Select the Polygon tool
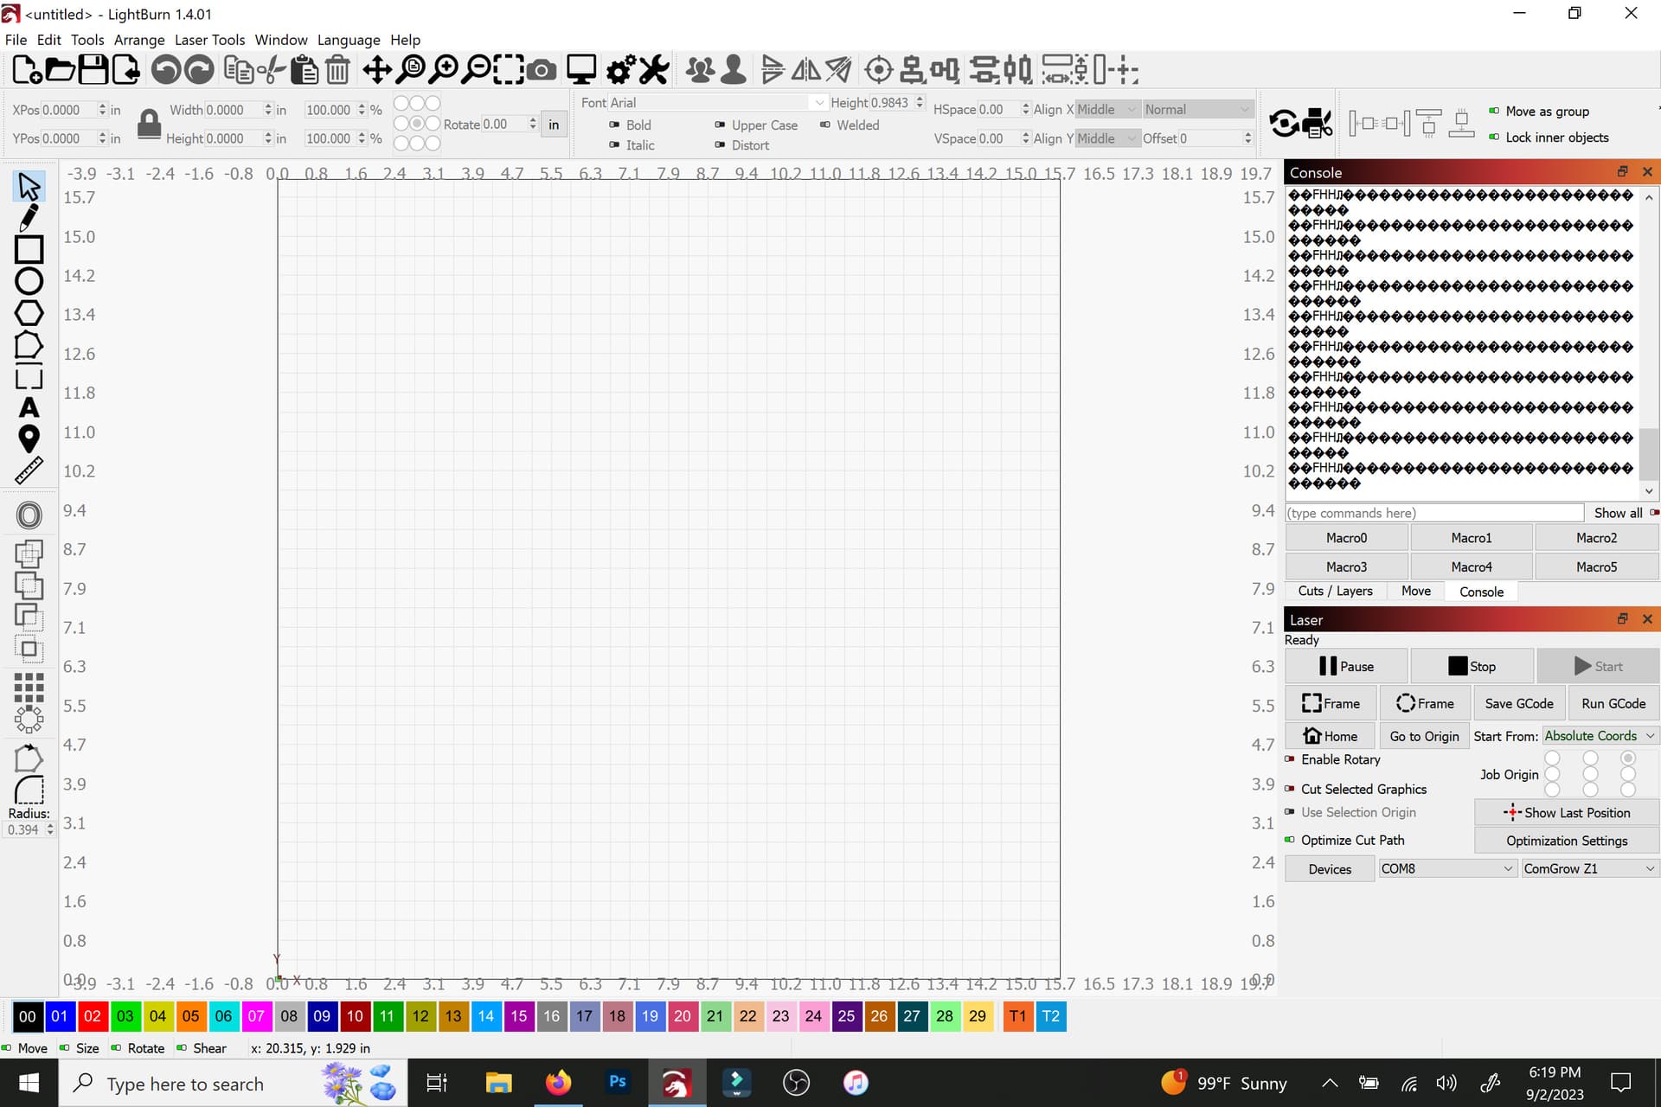This screenshot has height=1107, width=1661. click(x=29, y=313)
